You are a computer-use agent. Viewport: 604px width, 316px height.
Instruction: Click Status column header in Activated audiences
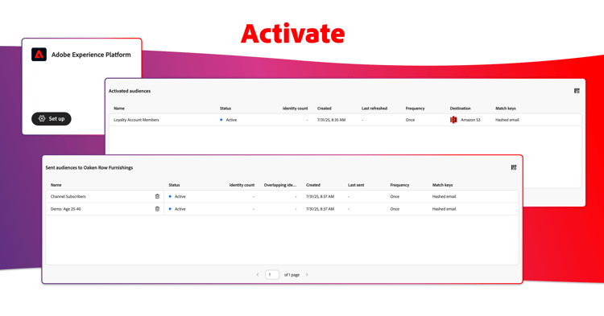[x=225, y=109]
